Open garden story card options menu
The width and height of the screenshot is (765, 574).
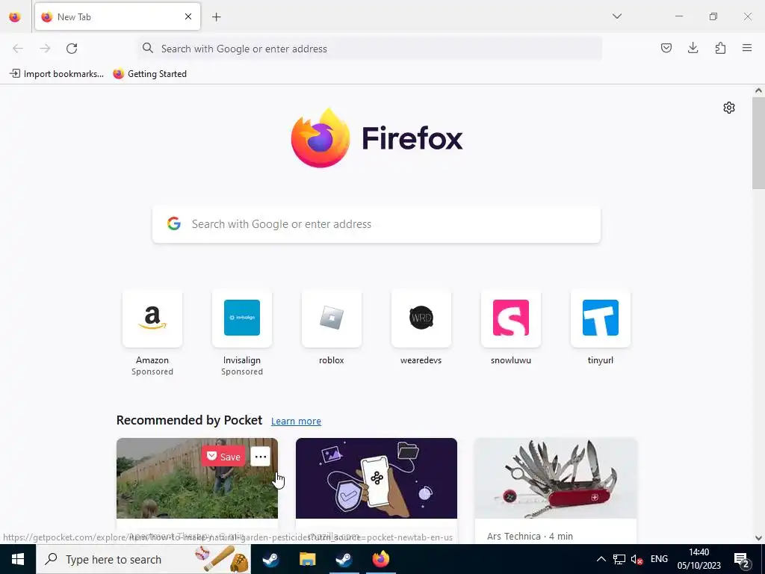tap(261, 457)
